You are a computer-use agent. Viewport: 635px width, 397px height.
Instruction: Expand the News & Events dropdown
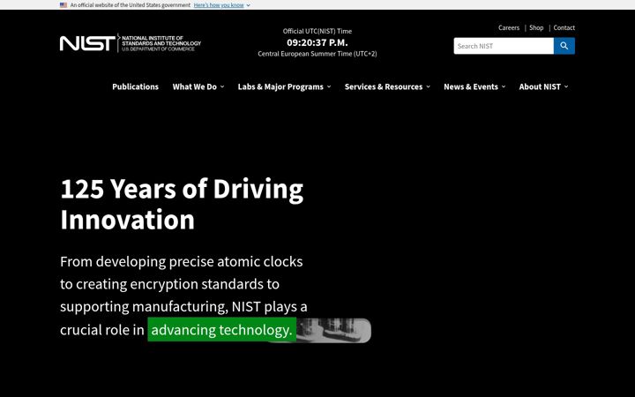point(474,86)
